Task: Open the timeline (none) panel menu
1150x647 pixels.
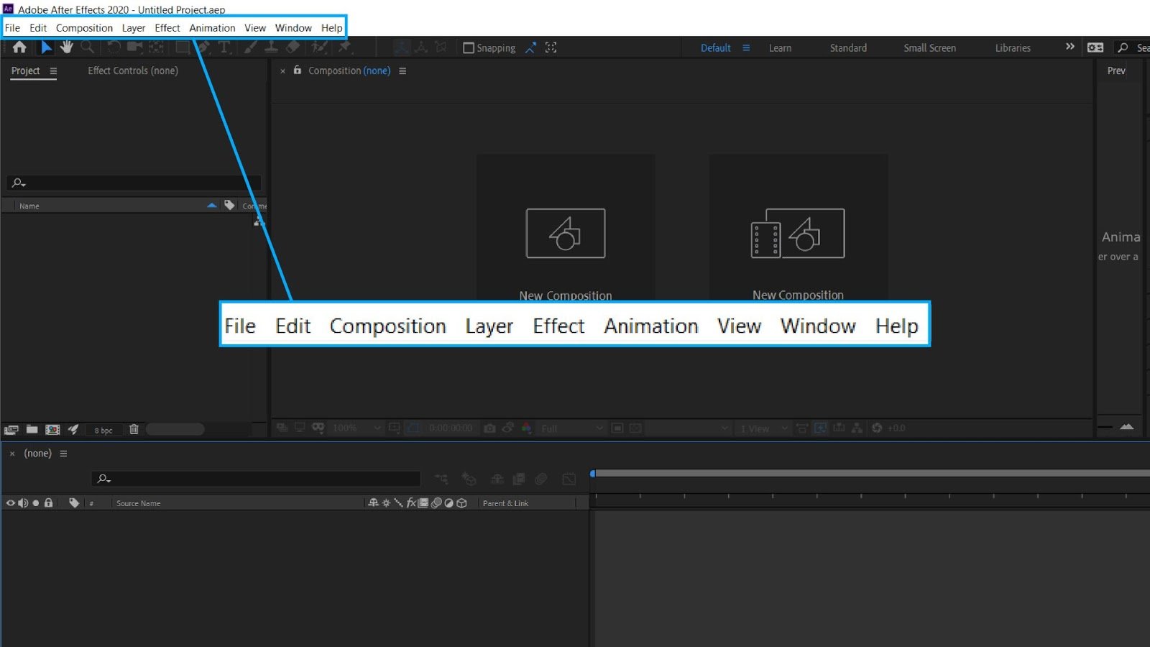Action: pyautogui.click(x=63, y=454)
